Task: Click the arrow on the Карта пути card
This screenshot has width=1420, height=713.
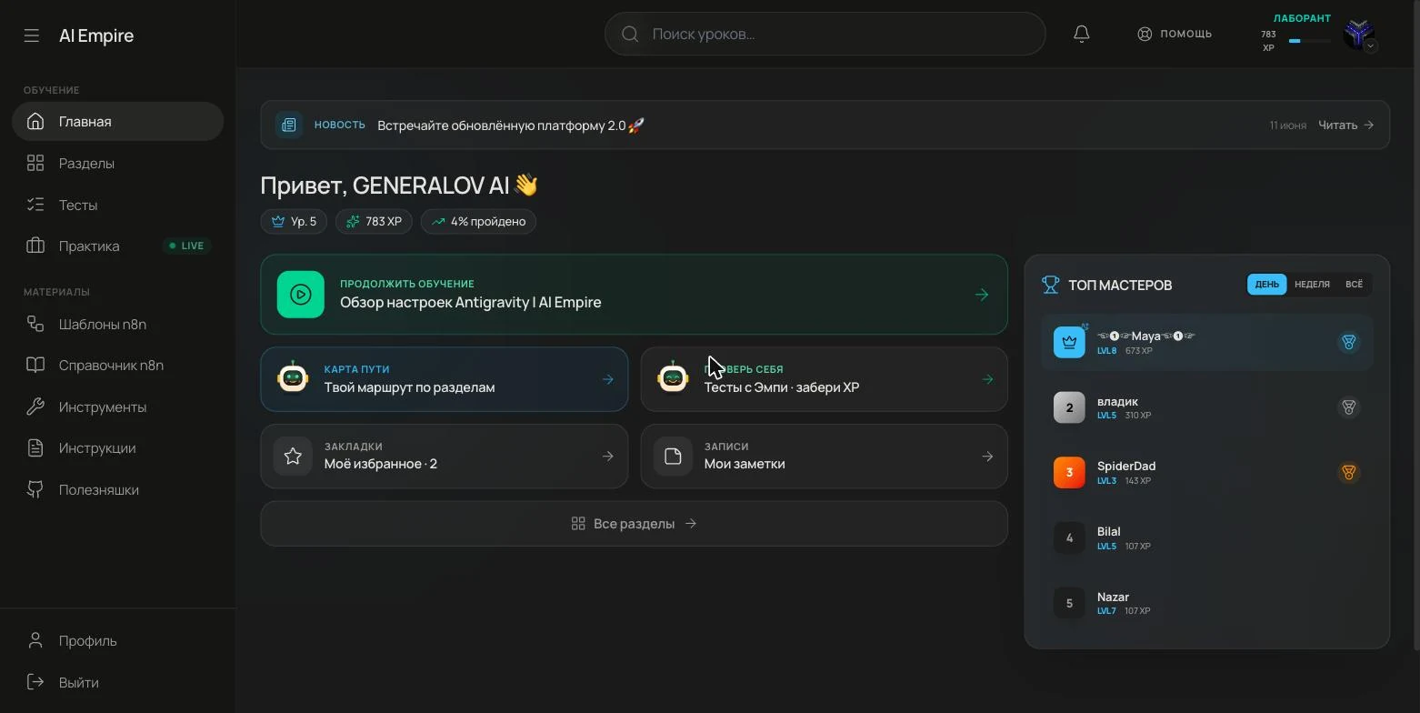Action: tap(608, 379)
